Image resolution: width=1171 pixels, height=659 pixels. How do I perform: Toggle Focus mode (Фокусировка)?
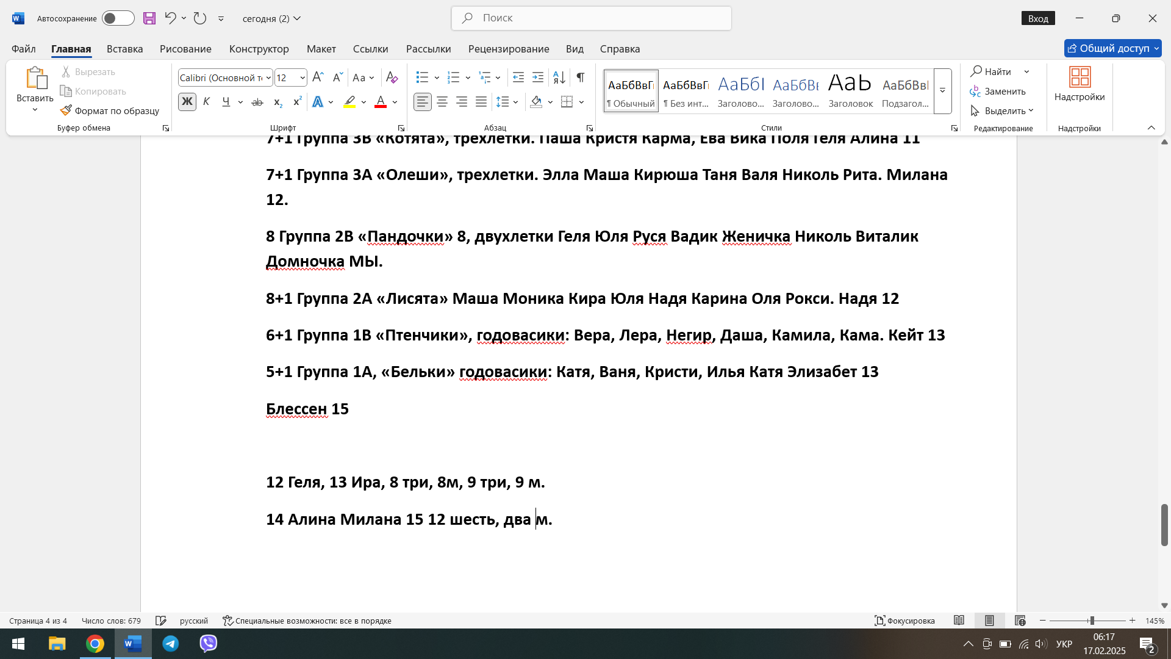coord(904,621)
